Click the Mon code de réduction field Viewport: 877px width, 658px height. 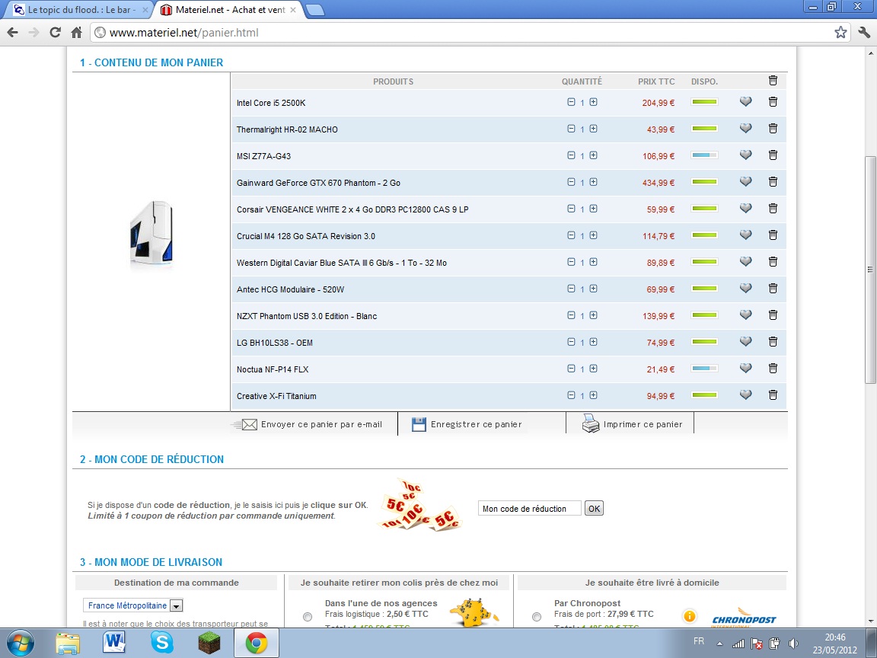pos(529,509)
